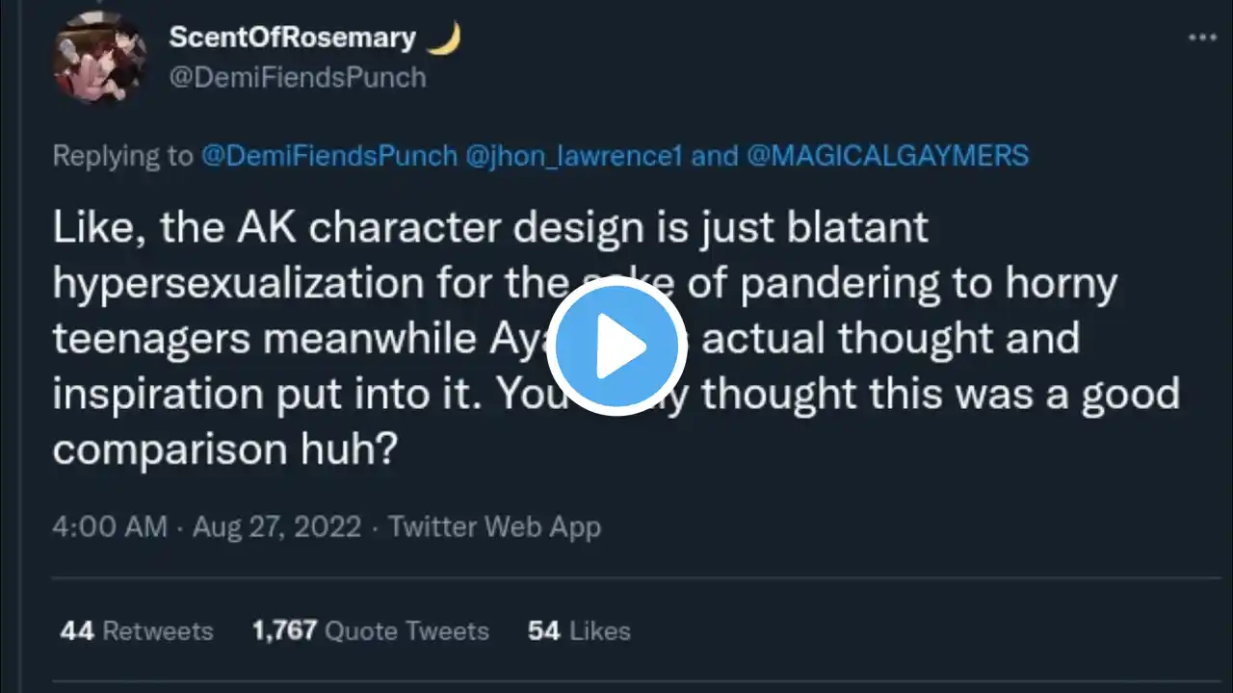Screen dimensions: 1233x693
Task: Click the tweet's opening line "Like, the AK character"
Action: click(x=289, y=229)
